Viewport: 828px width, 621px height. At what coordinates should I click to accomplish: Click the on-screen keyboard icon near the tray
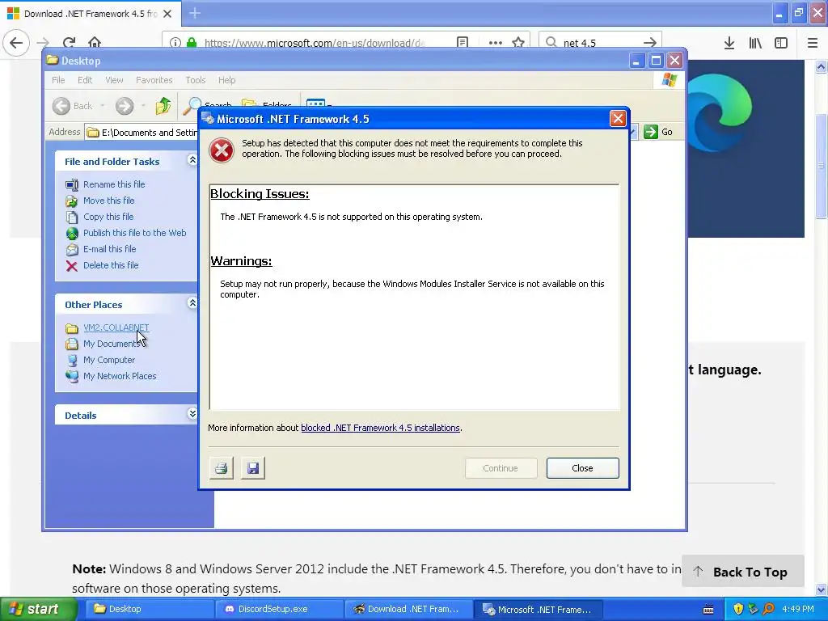coord(708,610)
